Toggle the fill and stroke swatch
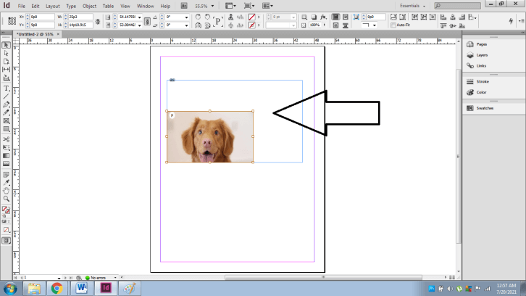 tap(6, 210)
